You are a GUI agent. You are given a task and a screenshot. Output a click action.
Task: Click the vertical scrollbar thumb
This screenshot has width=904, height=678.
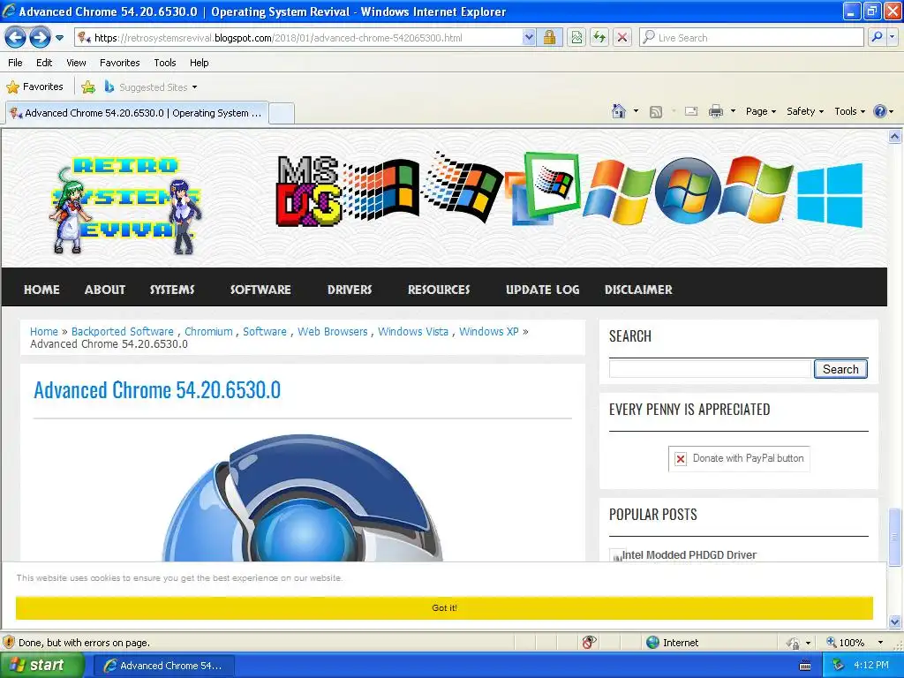[895, 537]
